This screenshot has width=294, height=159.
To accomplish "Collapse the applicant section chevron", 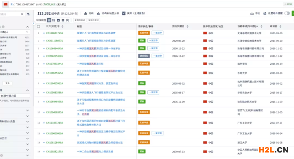I will point(28,27).
